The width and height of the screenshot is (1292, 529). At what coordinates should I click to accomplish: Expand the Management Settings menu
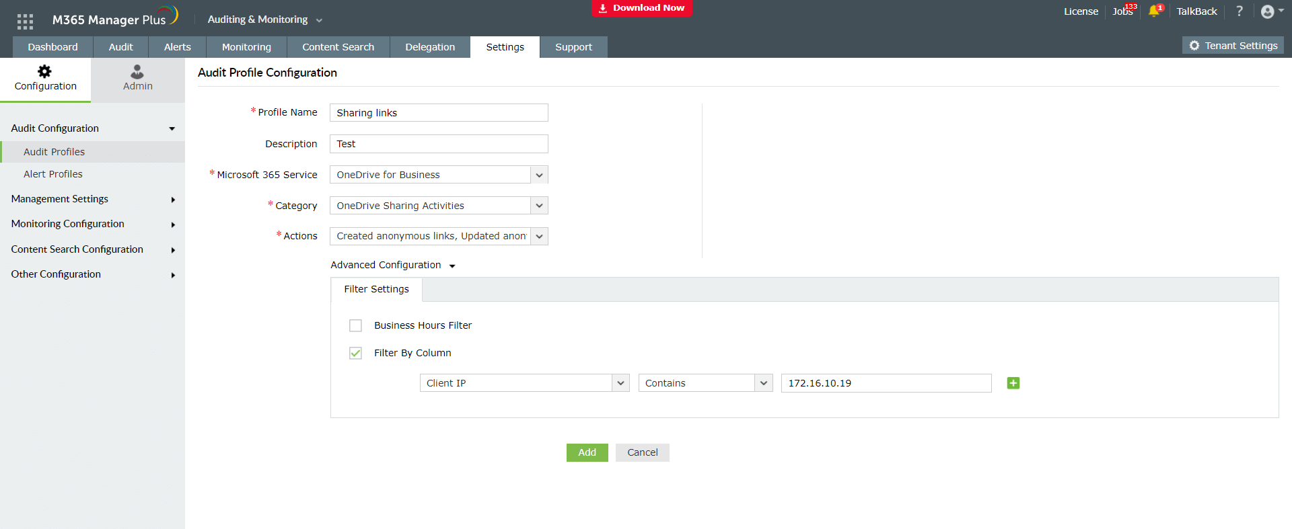[92, 199]
